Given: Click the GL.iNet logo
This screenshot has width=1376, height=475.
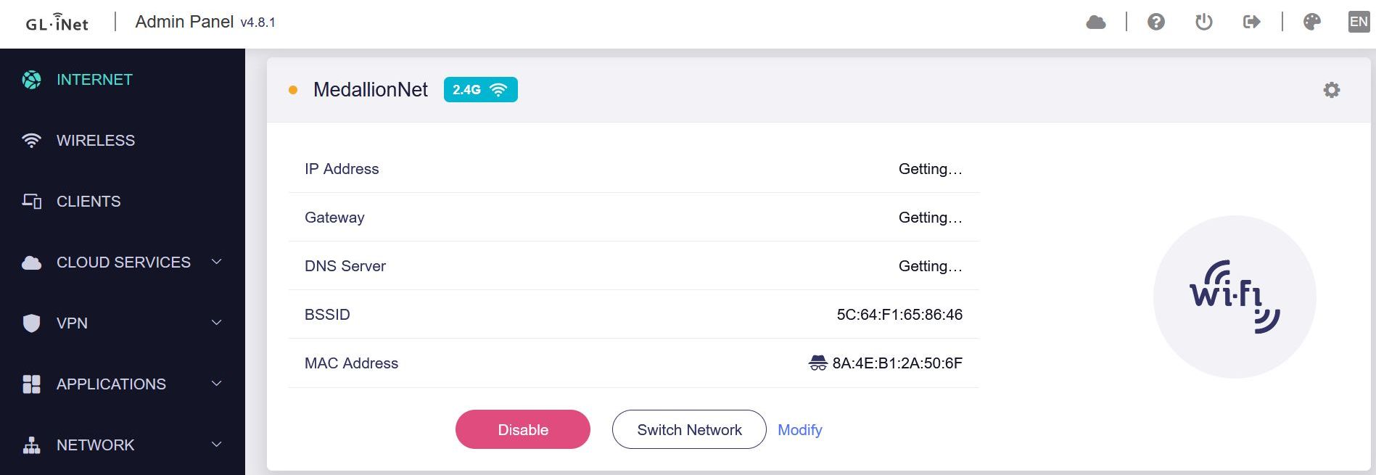Looking at the screenshot, I should 57,23.
